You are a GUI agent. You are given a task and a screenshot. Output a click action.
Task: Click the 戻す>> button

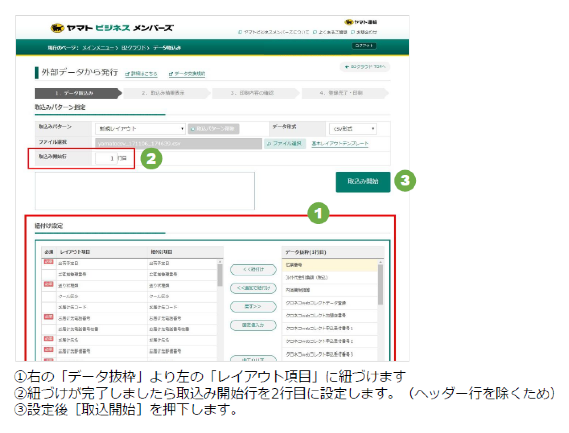(x=253, y=307)
